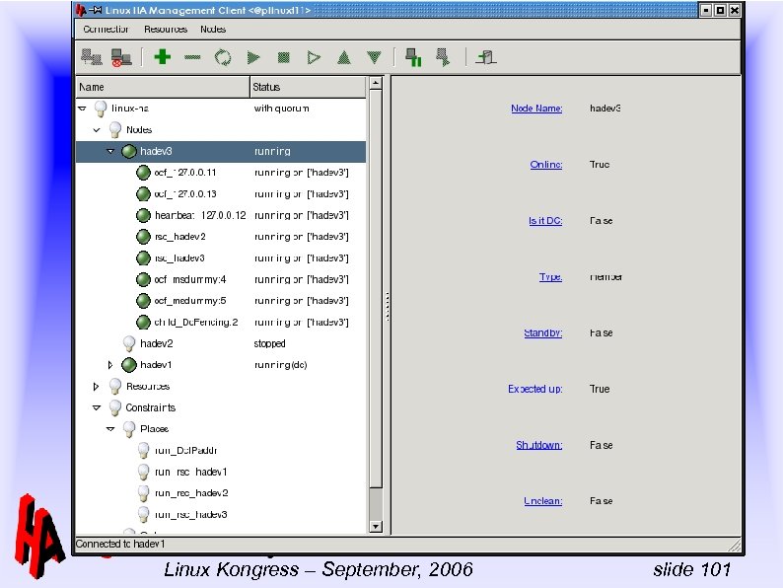The height and width of the screenshot is (588, 783).
Task: Expand the Resources tree branch
Action: (x=96, y=387)
